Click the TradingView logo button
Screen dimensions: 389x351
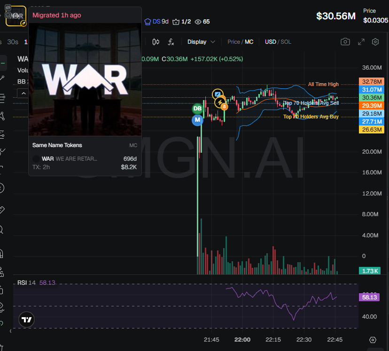coord(27,320)
